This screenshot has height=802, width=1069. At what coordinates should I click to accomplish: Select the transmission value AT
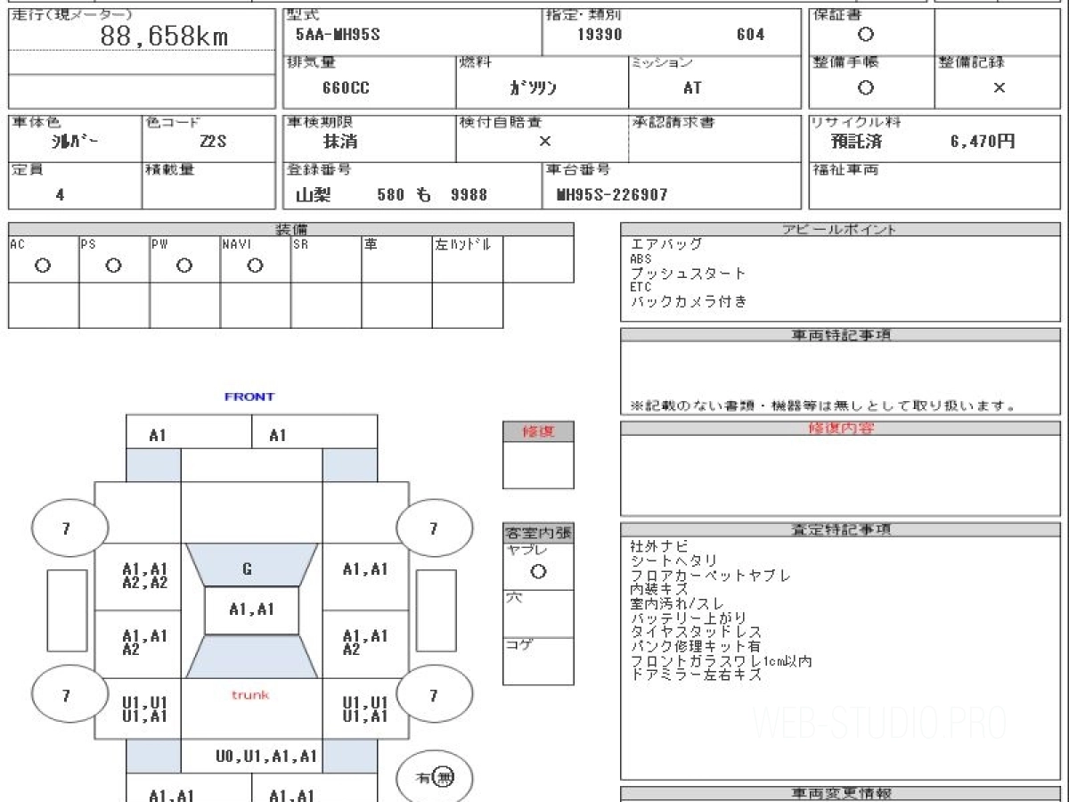[691, 88]
